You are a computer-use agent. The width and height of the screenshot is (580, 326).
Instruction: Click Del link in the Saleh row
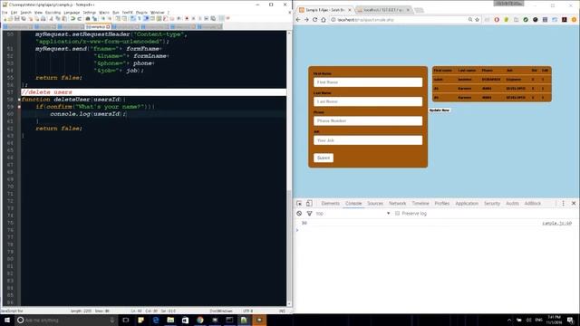click(x=533, y=80)
